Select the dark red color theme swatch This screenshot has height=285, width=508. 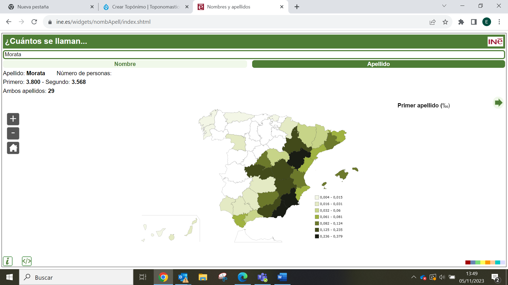[x=468, y=262]
